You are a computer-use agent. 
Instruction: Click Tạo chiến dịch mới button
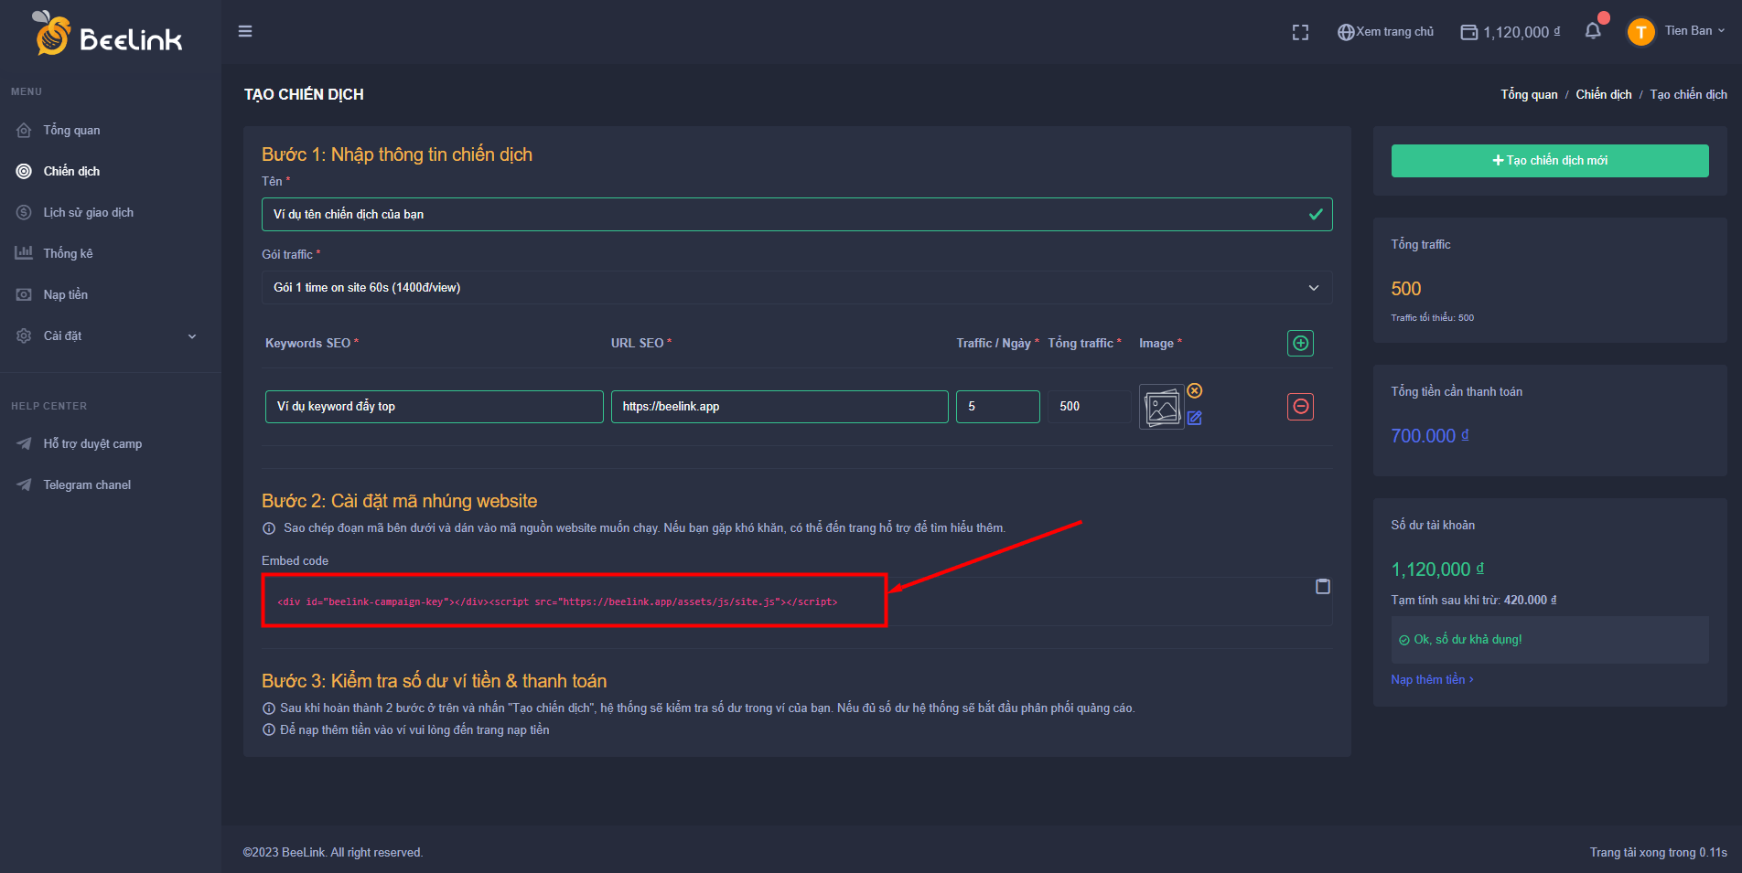1550,160
